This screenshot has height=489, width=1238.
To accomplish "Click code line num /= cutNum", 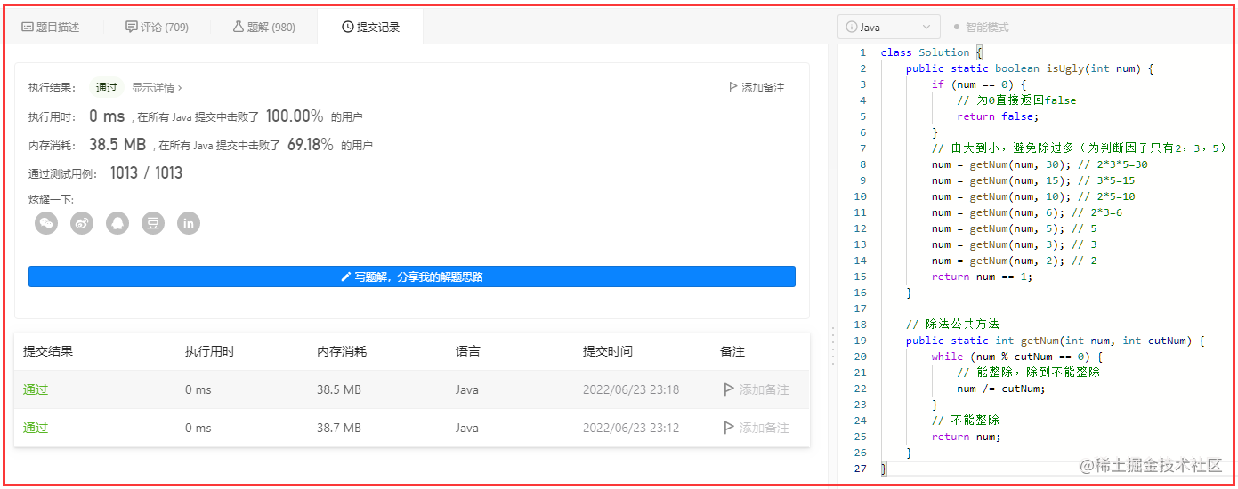I will click(x=1001, y=389).
